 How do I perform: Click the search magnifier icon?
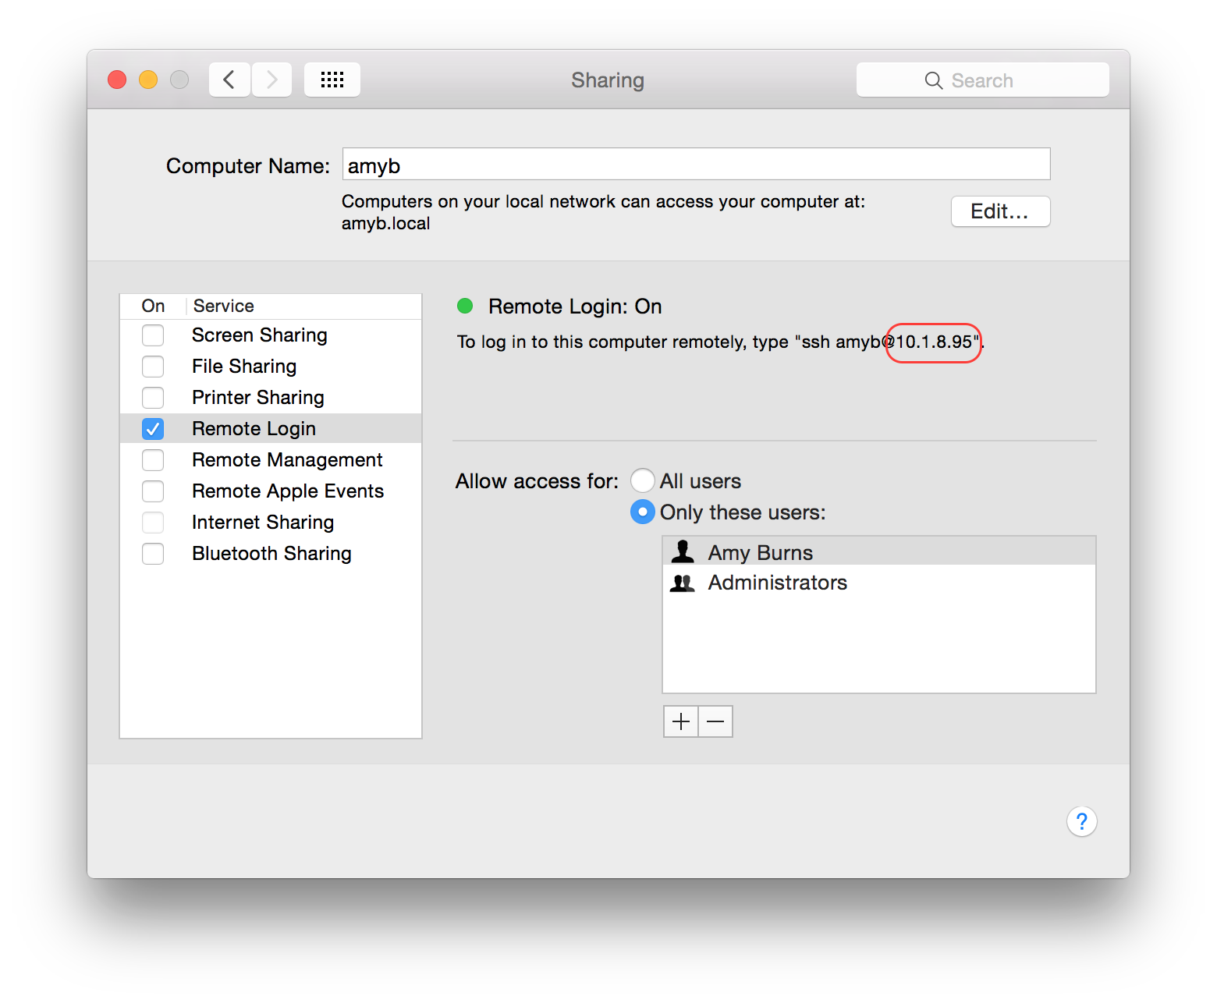point(933,80)
